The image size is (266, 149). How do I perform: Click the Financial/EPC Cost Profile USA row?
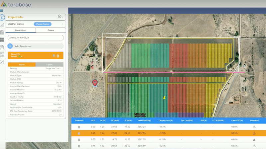point(36,107)
